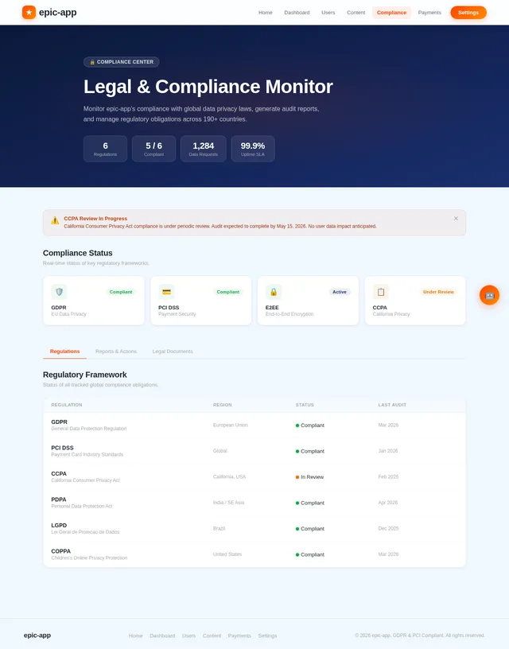Click the 6 Regulations stat card

coord(105,149)
